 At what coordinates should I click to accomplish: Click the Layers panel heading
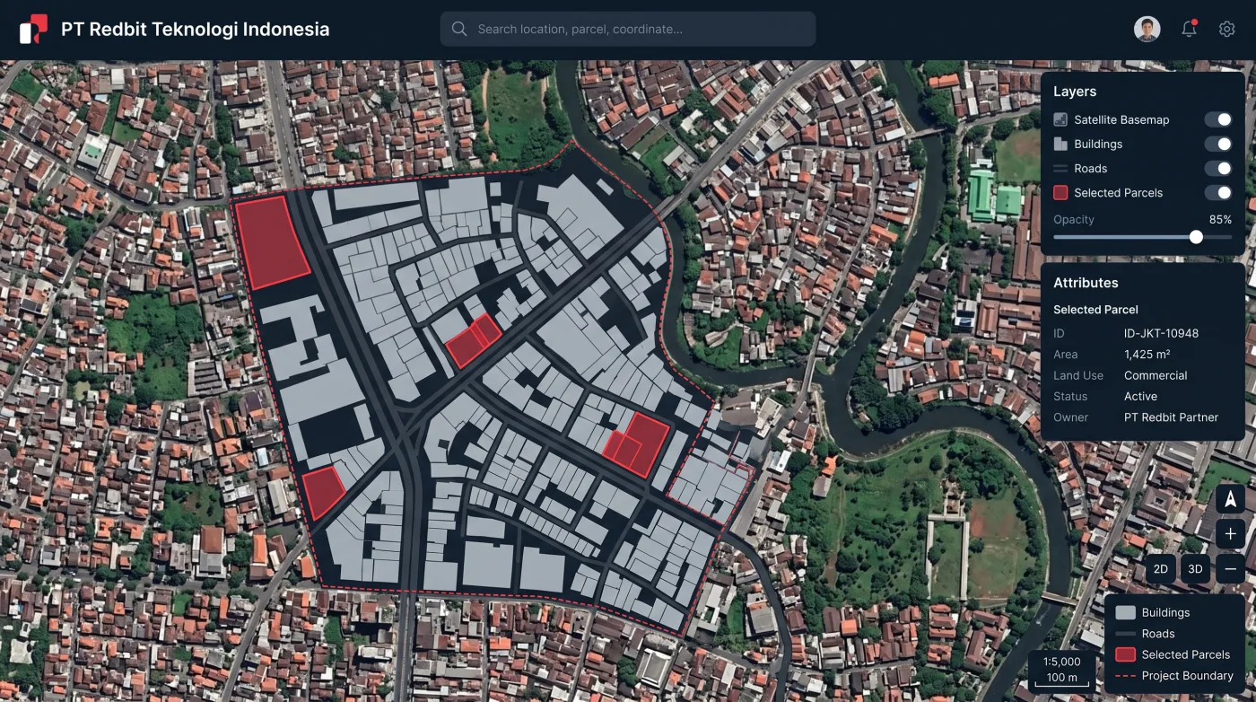pos(1075,92)
